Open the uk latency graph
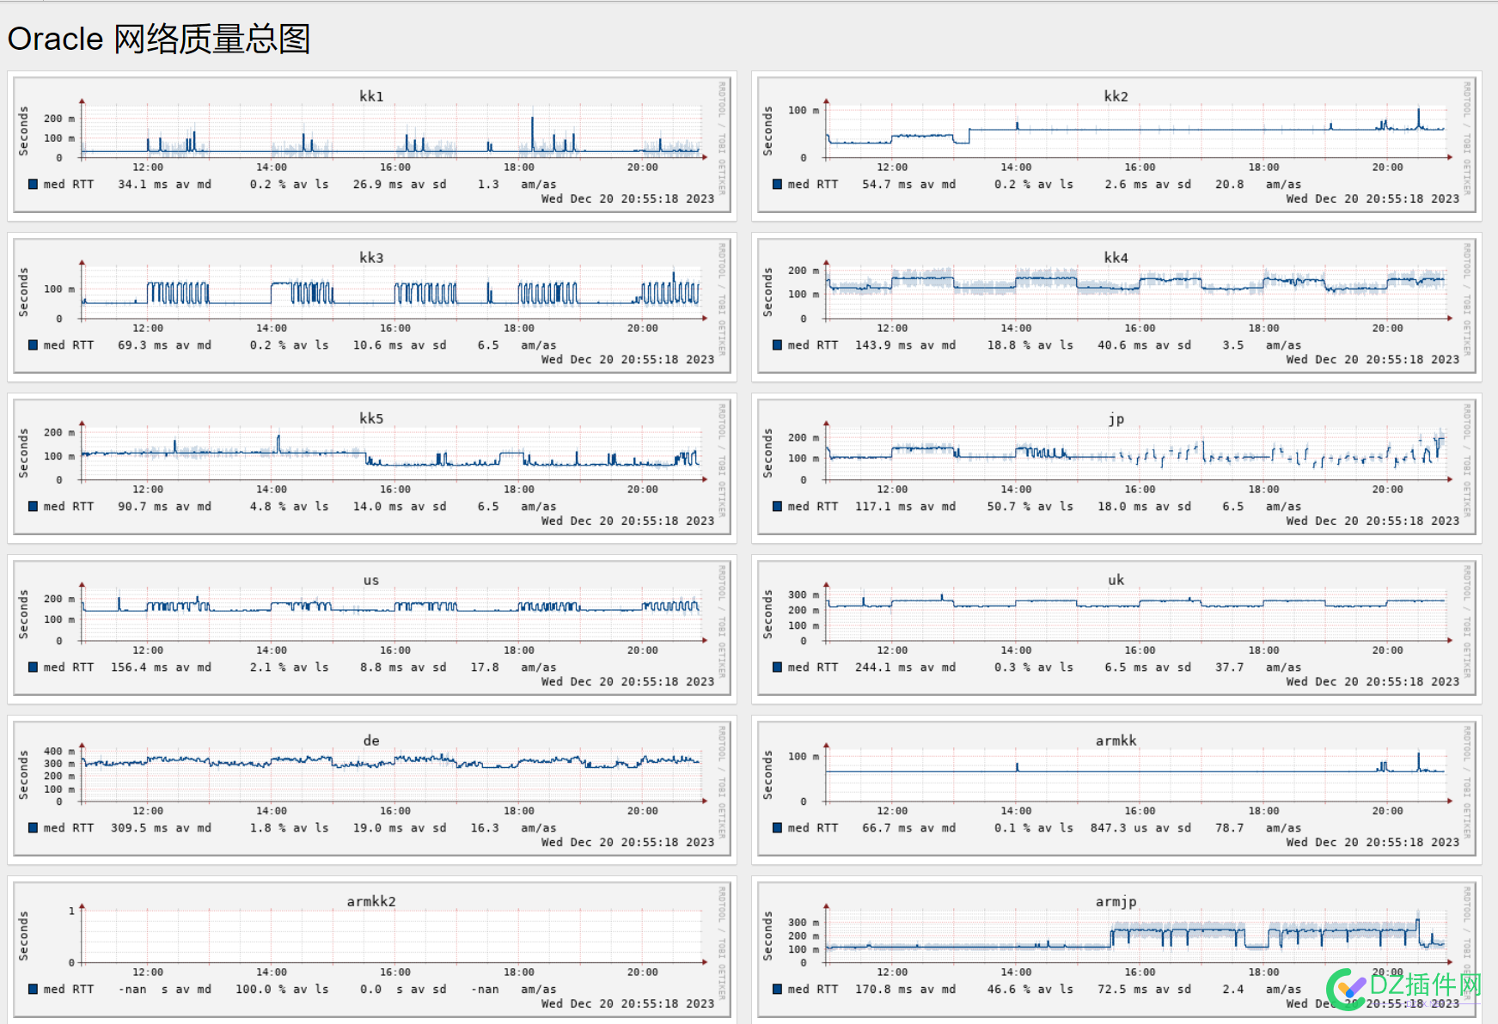 tap(1116, 629)
